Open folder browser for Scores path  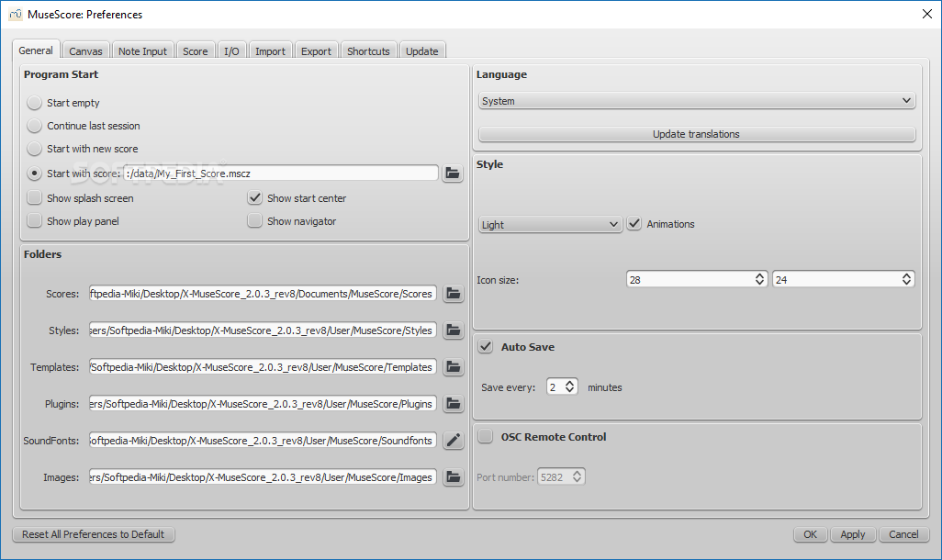click(454, 293)
